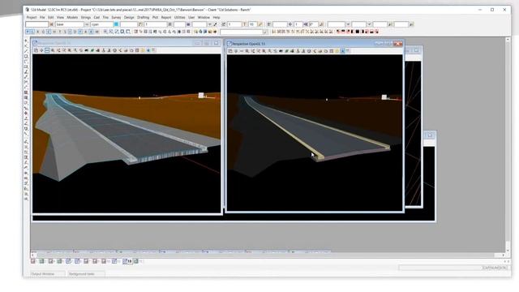Expand the first empty combo box right of angle field
Image resolution: width=519 pixels, height=292 pixels.
348,24
